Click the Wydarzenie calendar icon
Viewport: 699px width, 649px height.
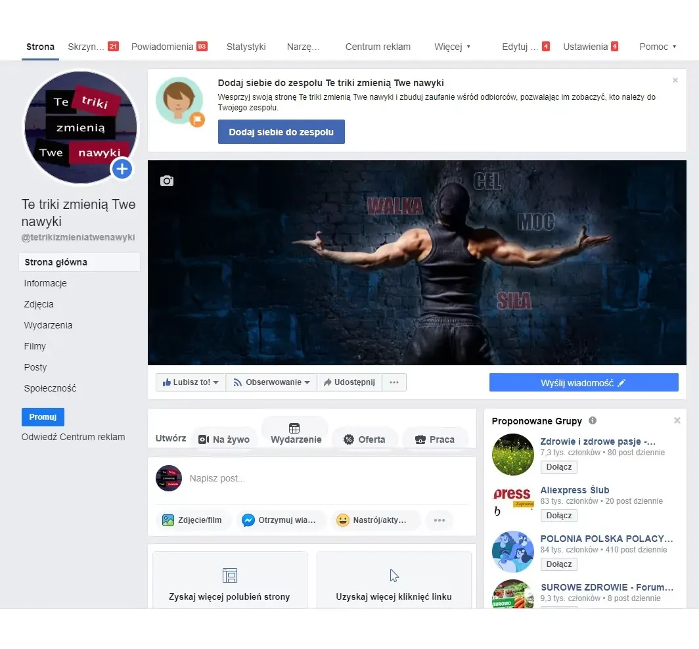tap(294, 428)
